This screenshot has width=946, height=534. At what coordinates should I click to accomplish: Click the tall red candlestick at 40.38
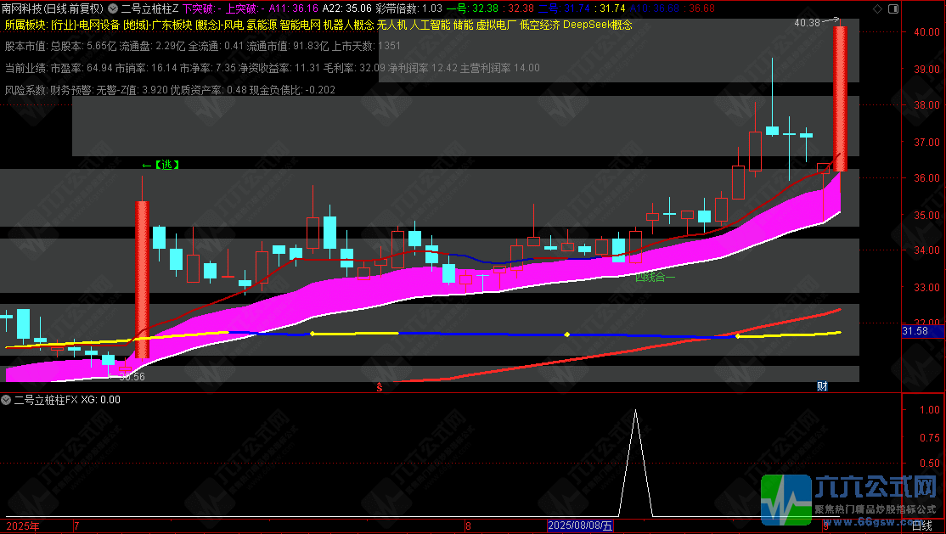(x=840, y=98)
